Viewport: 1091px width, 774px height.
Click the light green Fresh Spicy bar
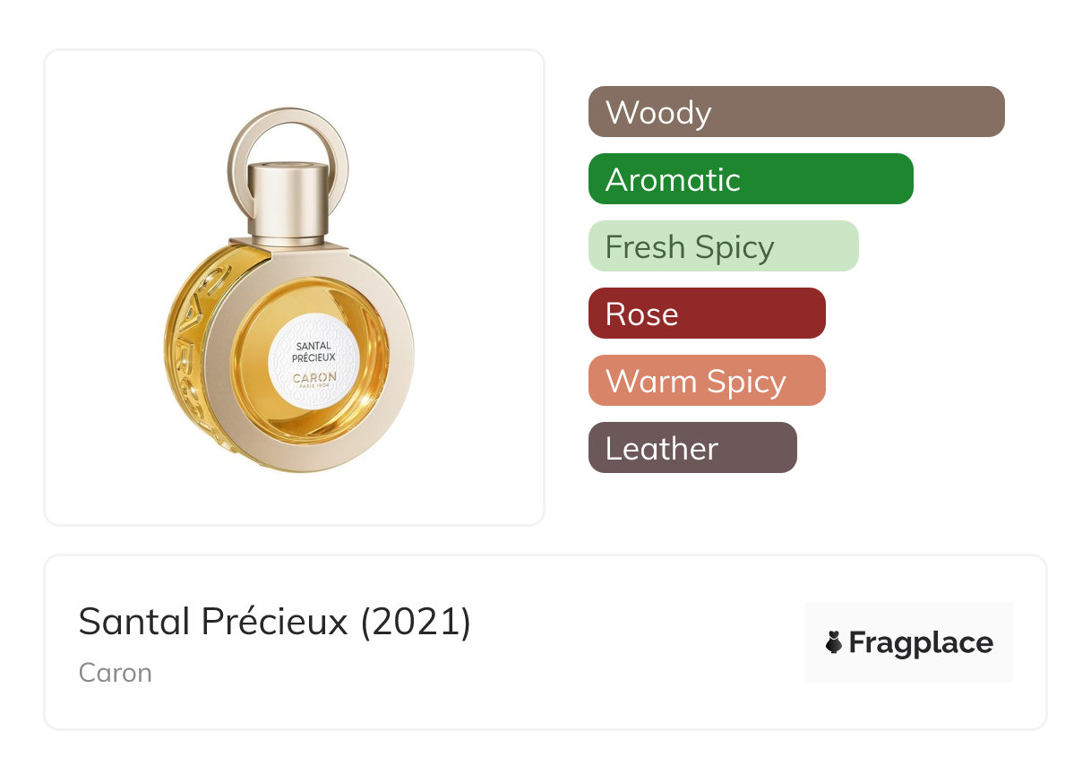723,246
